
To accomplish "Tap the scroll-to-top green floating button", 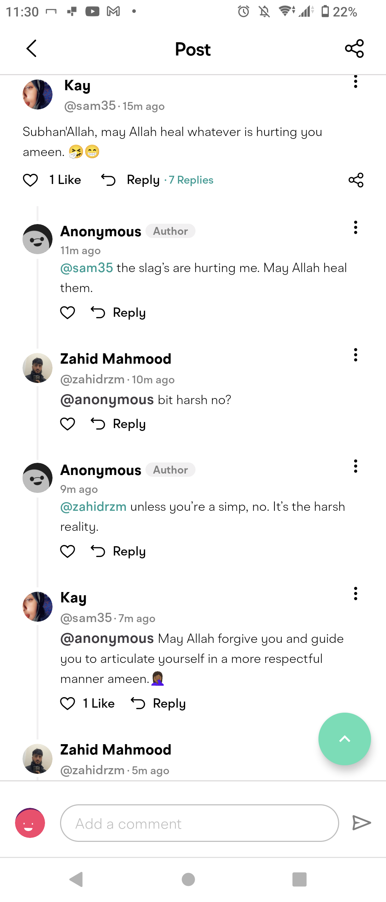I will 345,739.
